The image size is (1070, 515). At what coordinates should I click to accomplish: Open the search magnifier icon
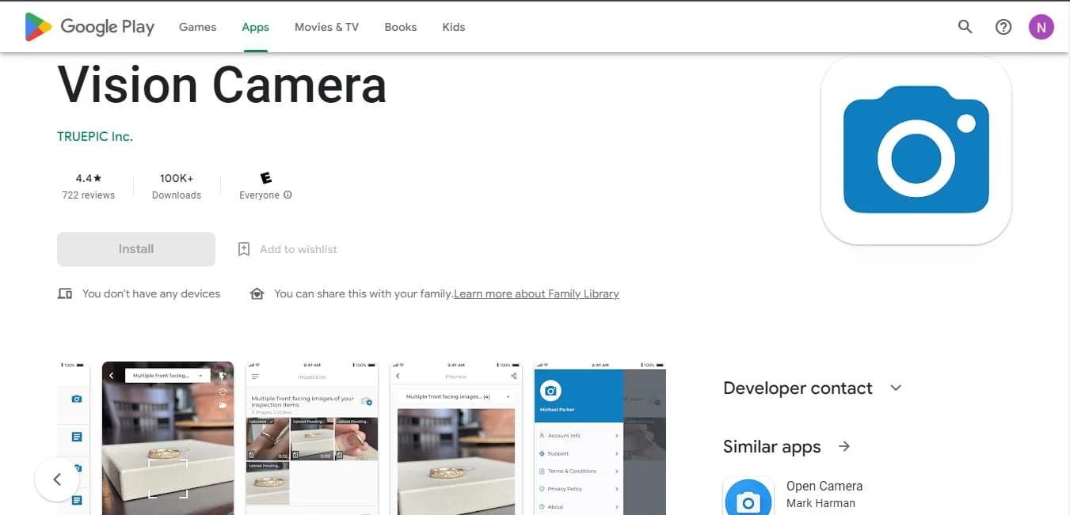click(x=965, y=27)
